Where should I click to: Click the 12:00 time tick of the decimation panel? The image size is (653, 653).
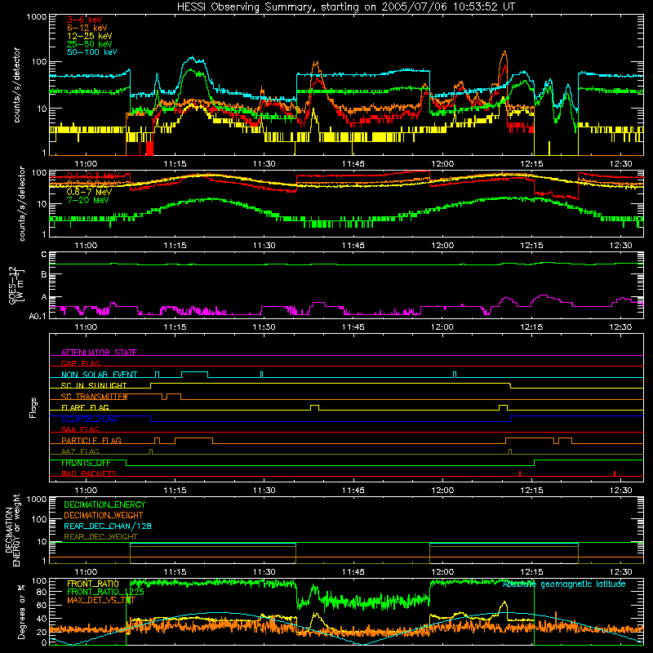click(442, 571)
